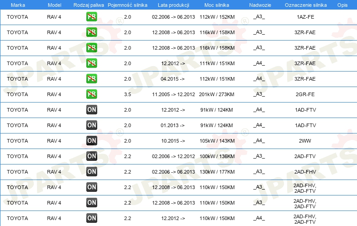The height and width of the screenshot is (226, 357).
Task: Click the ON diesel icon in the 100kW / 136KM row
Action: tap(91, 156)
